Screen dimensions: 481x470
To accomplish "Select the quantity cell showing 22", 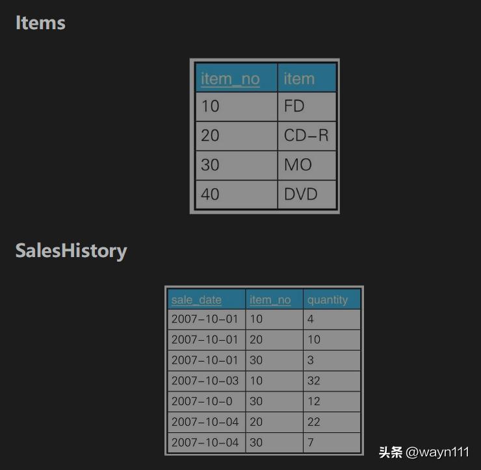I will [x=314, y=422].
